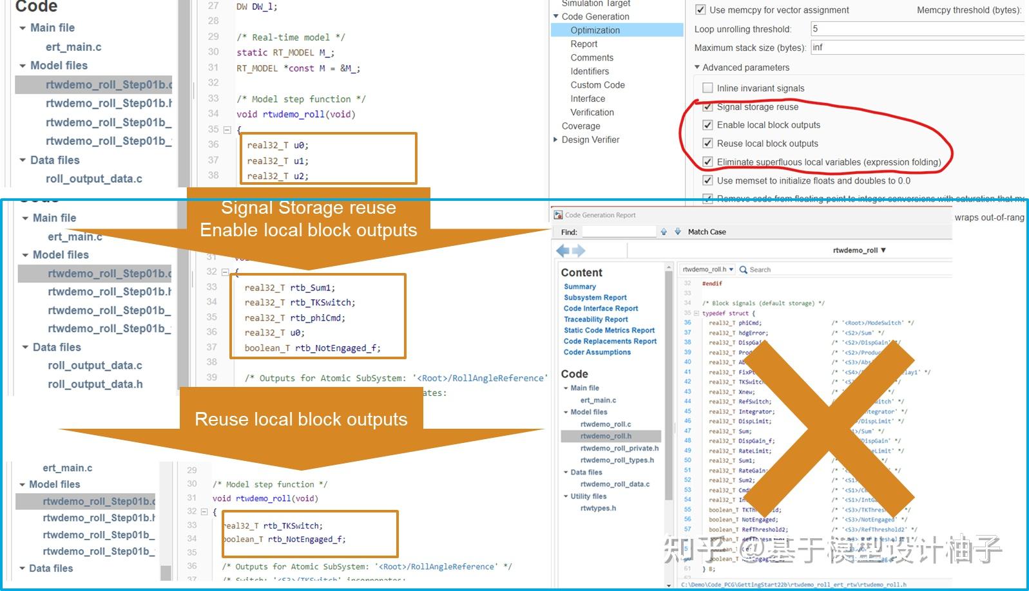Open the Verification configuration pane
The height and width of the screenshot is (591, 1029).
click(x=592, y=112)
